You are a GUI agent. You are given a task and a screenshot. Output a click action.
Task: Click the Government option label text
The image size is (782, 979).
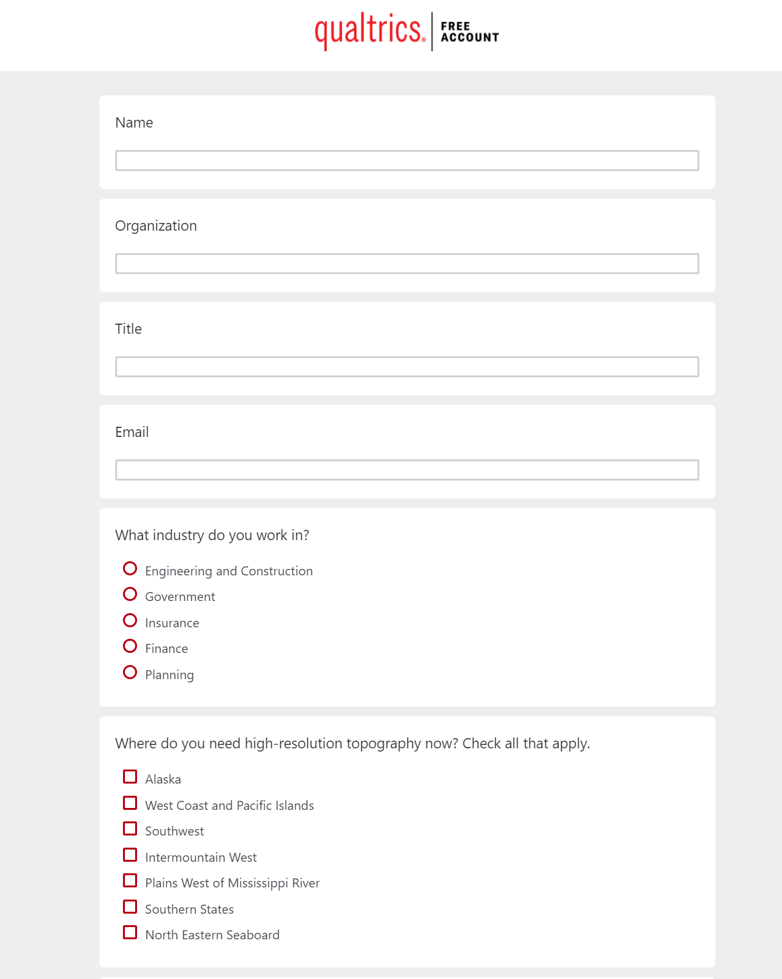pos(180,597)
